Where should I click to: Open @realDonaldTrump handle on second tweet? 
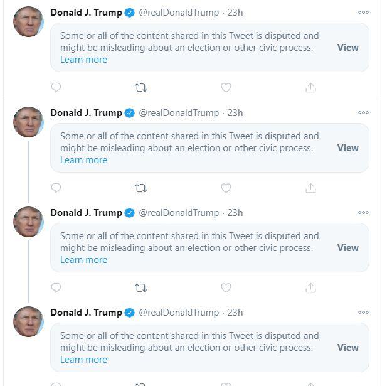(x=179, y=113)
